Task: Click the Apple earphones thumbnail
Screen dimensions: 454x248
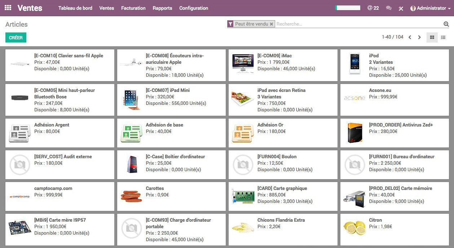Action: click(x=131, y=62)
